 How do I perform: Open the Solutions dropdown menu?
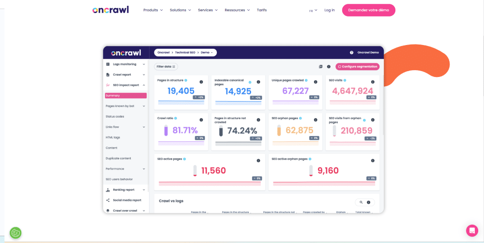pos(180,10)
